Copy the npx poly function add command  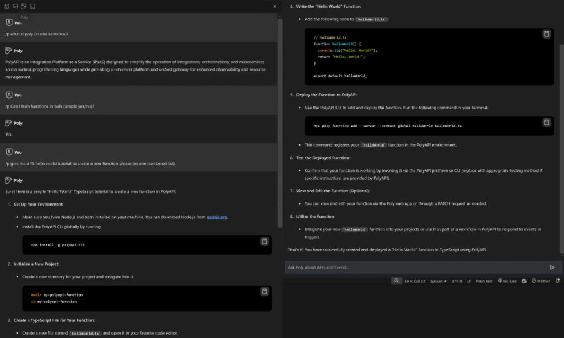pos(546,122)
